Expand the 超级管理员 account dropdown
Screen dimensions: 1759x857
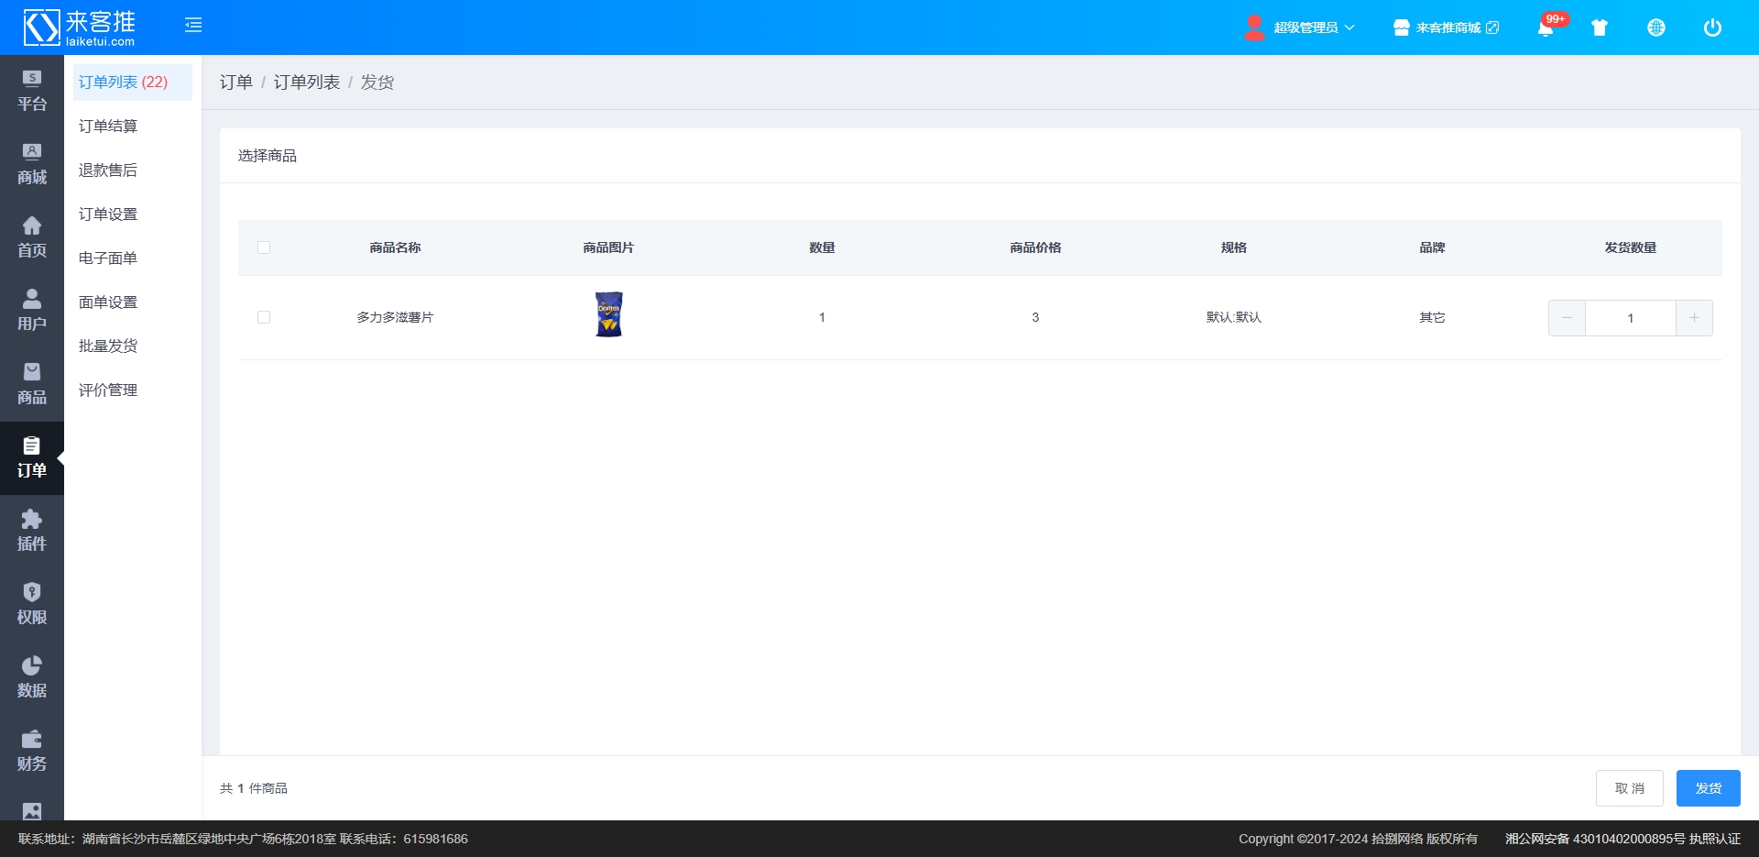click(x=1301, y=27)
